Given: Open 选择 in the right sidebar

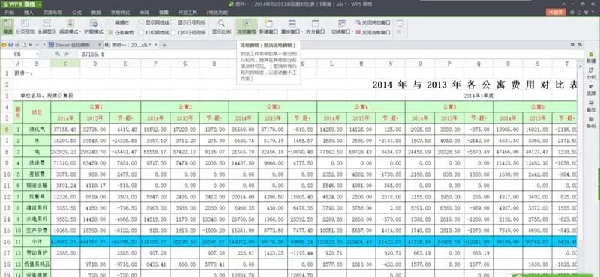Looking at the screenshot, I should pyautogui.click(x=591, y=90).
